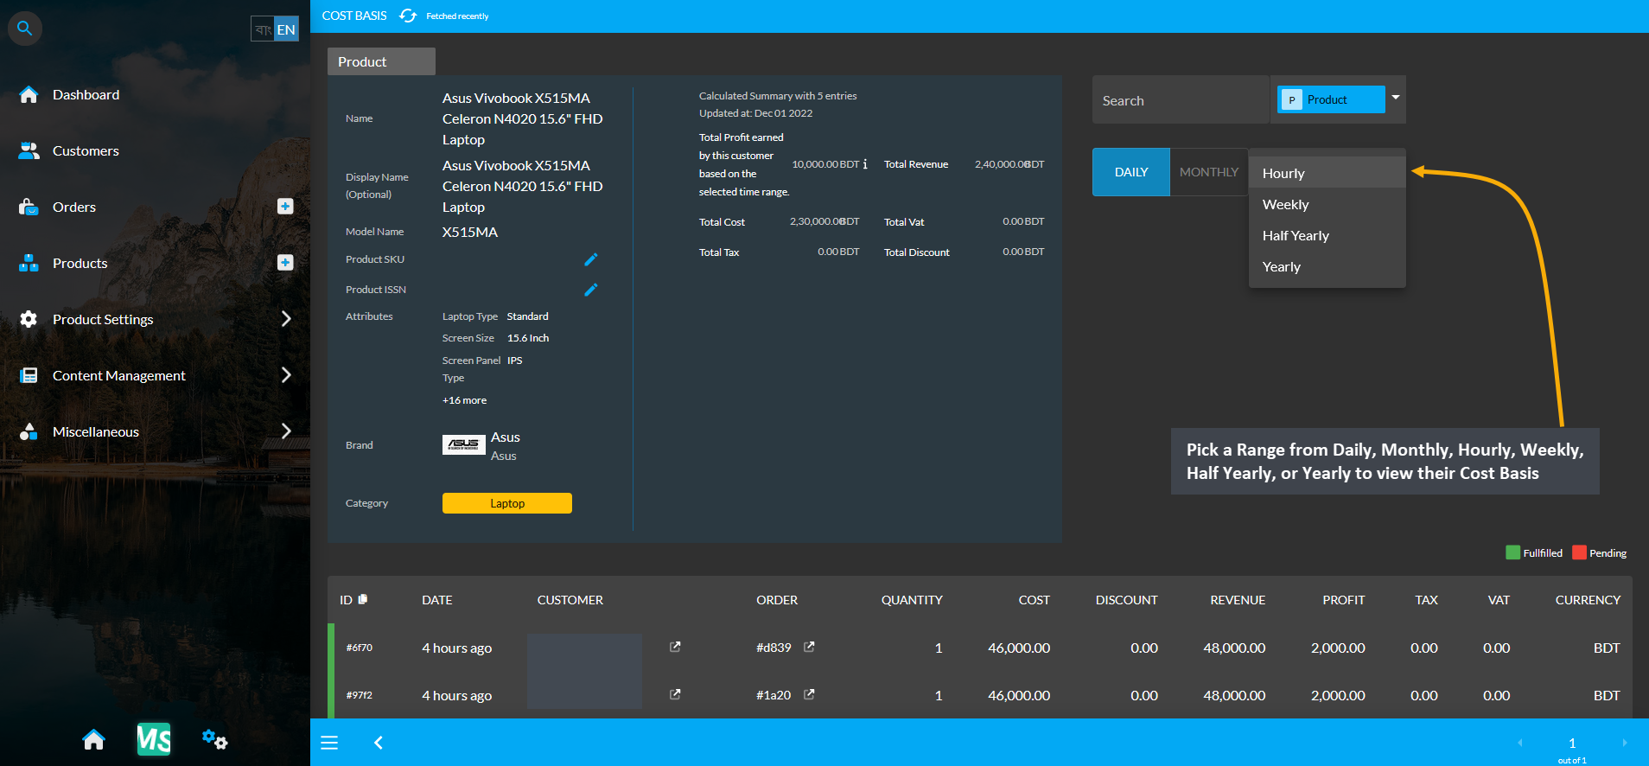
Task: Copy IDs using icon beside ID header
Action: click(x=363, y=599)
